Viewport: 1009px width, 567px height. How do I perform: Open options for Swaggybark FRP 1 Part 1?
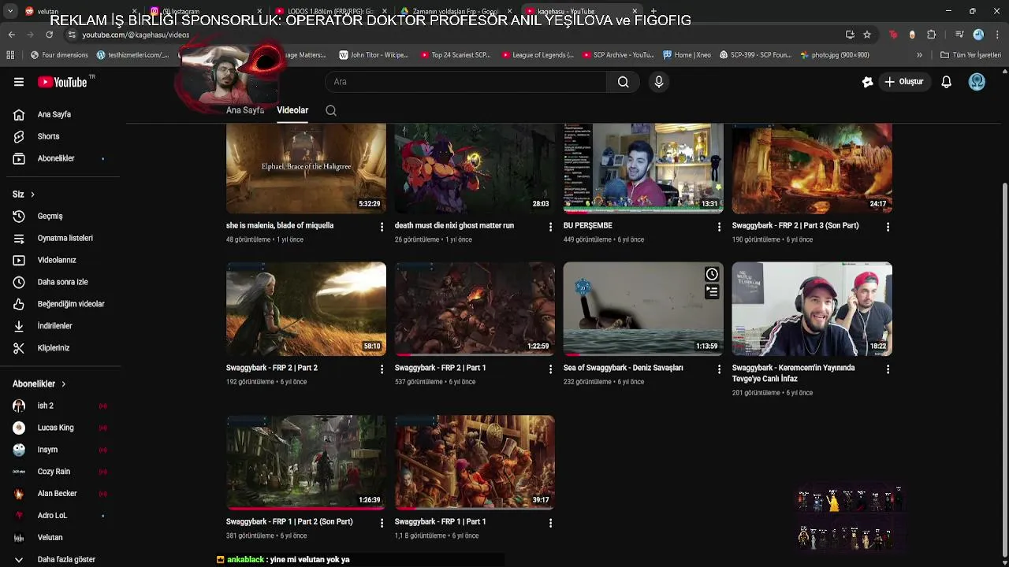550,523
